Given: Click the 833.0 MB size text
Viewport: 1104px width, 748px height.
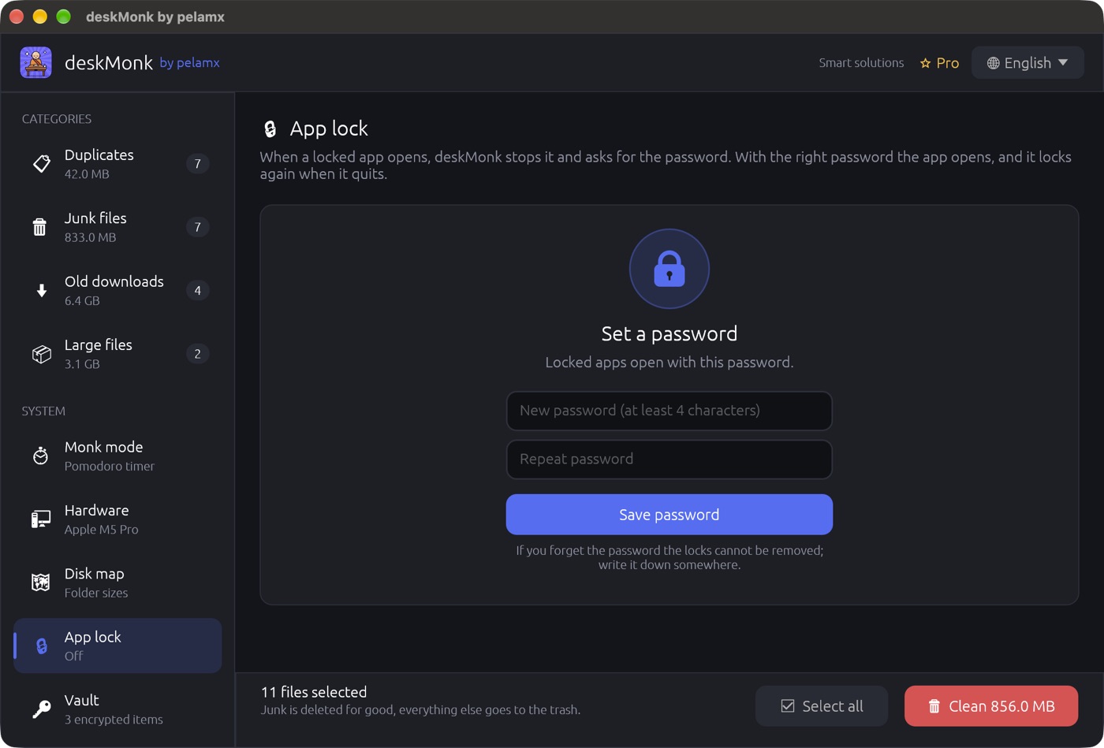Looking at the screenshot, I should [90, 237].
